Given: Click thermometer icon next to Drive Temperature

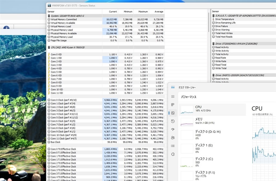Looking at the screenshot, I should (213, 19).
